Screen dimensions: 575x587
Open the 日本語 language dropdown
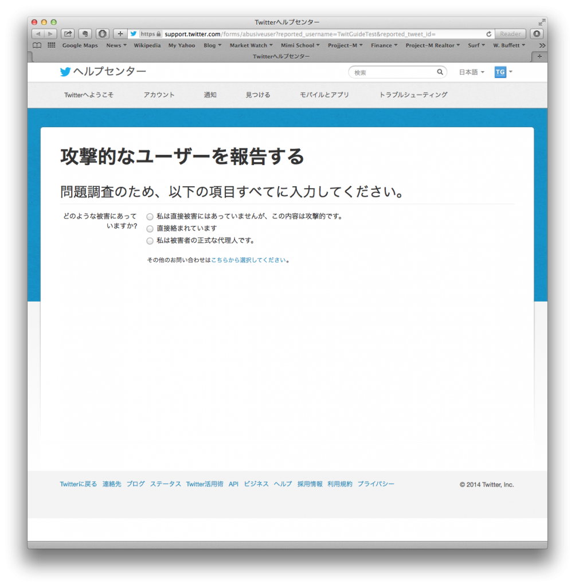pyautogui.click(x=472, y=72)
